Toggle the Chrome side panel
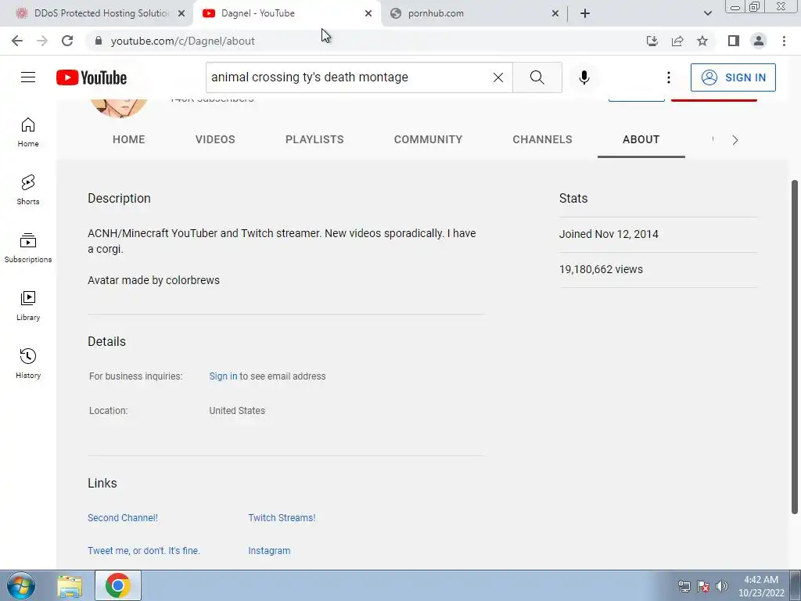 coord(734,41)
